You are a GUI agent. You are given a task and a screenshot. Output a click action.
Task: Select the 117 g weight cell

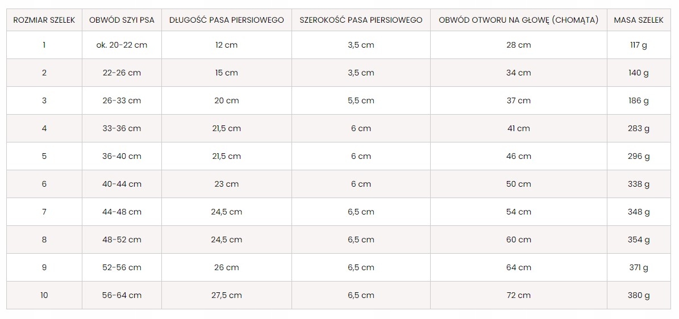pyautogui.click(x=639, y=45)
